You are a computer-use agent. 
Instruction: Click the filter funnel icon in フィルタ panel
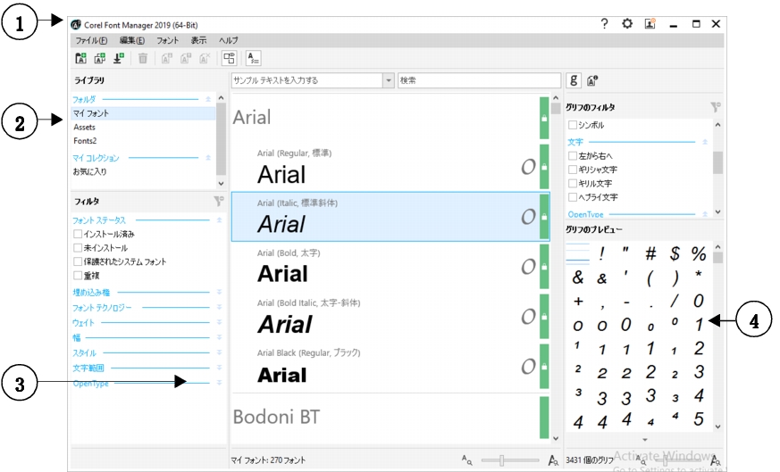pos(218,202)
